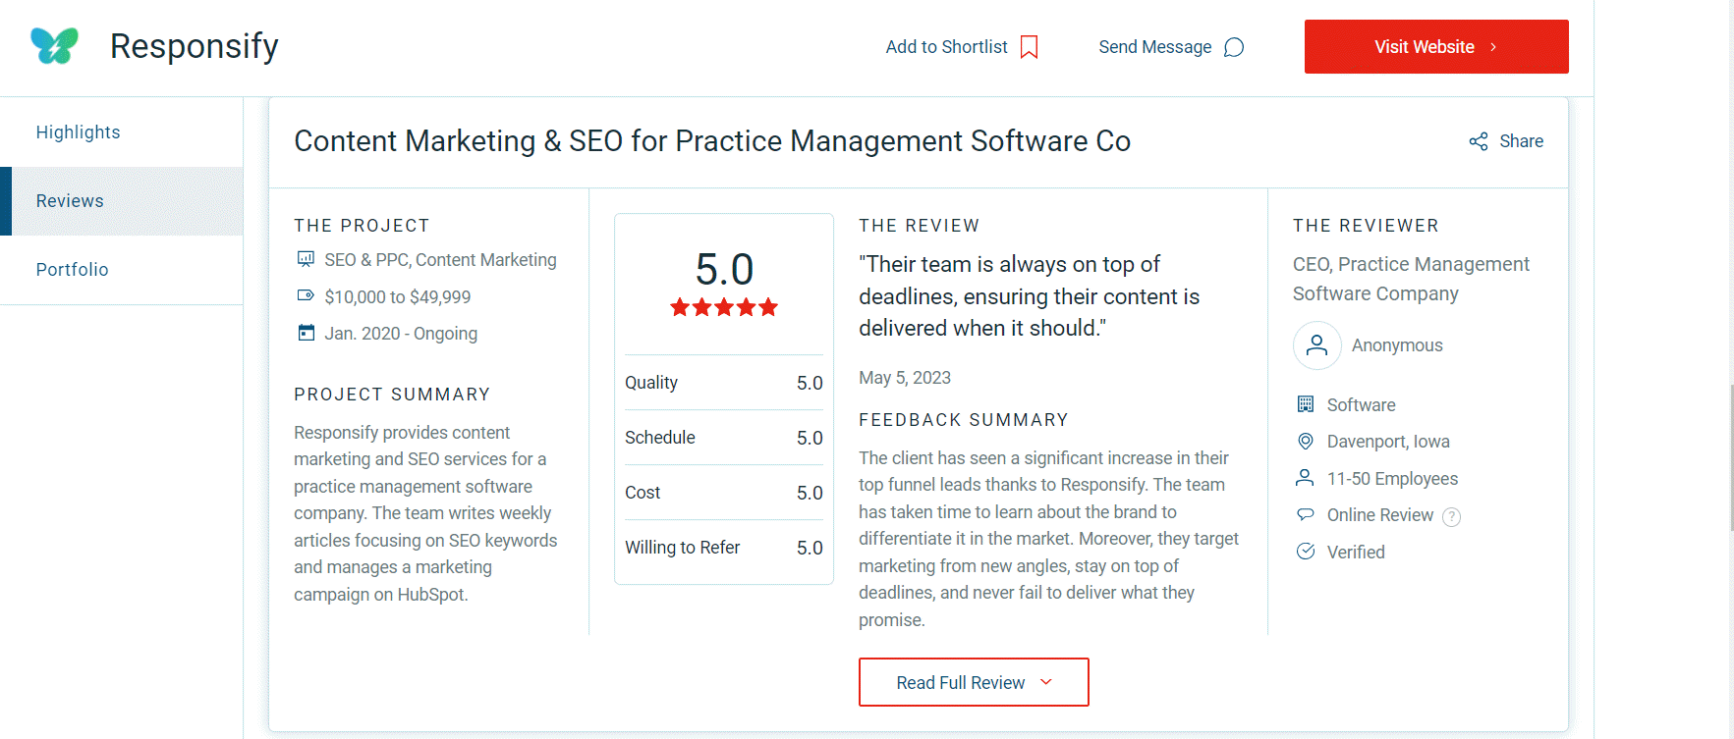Screen dimensions: 1734x739
Task: Click the Online Review help question mark
Action: (1451, 516)
